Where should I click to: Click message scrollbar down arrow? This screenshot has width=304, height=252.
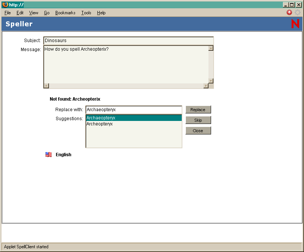[x=211, y=81]
